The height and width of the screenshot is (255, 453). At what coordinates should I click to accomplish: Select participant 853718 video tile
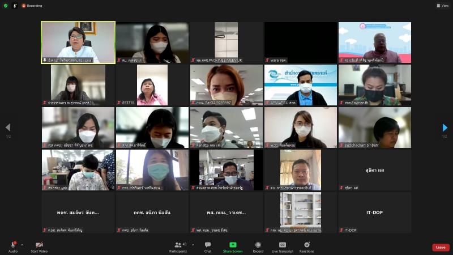(x=152, y=85)
